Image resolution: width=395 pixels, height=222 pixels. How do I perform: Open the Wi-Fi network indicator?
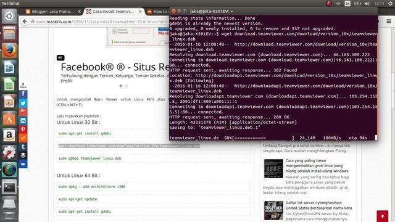(x=338, y=4)
